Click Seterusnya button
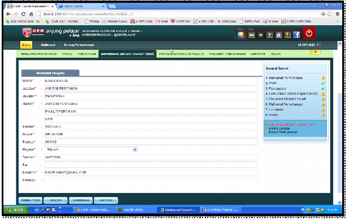This screenshot has height=220, width=349. coord(81,200)
